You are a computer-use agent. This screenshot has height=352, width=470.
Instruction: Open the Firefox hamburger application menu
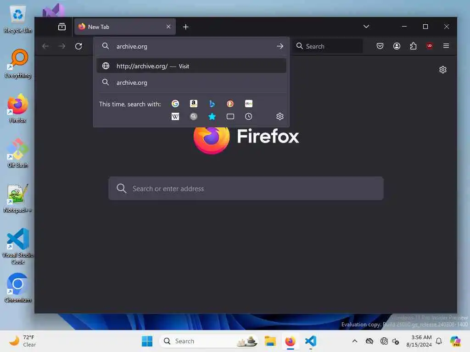click(446, 46)
